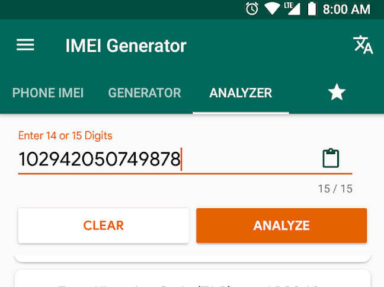Select the ANALYZER tab
The width and height of the screenshot is (384, 287).
tap(241, 93)
